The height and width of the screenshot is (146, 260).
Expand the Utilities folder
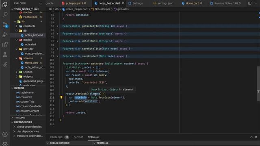[17, 72]
